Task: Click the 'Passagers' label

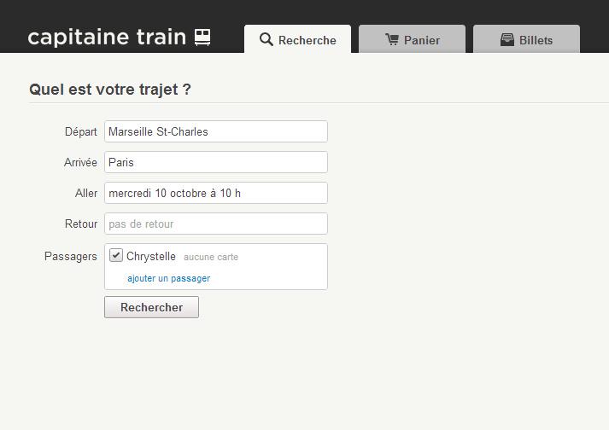Action: tap(71, 256)
